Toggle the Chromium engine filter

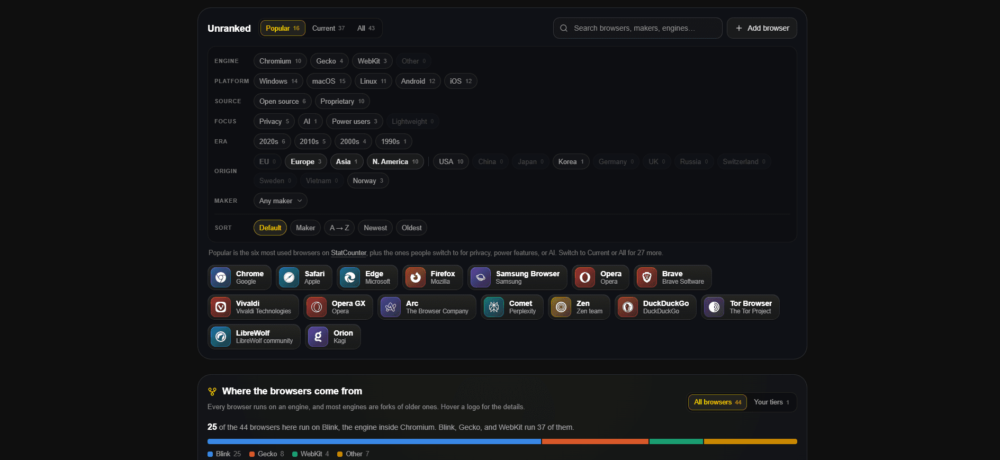(x=280, y=61)
